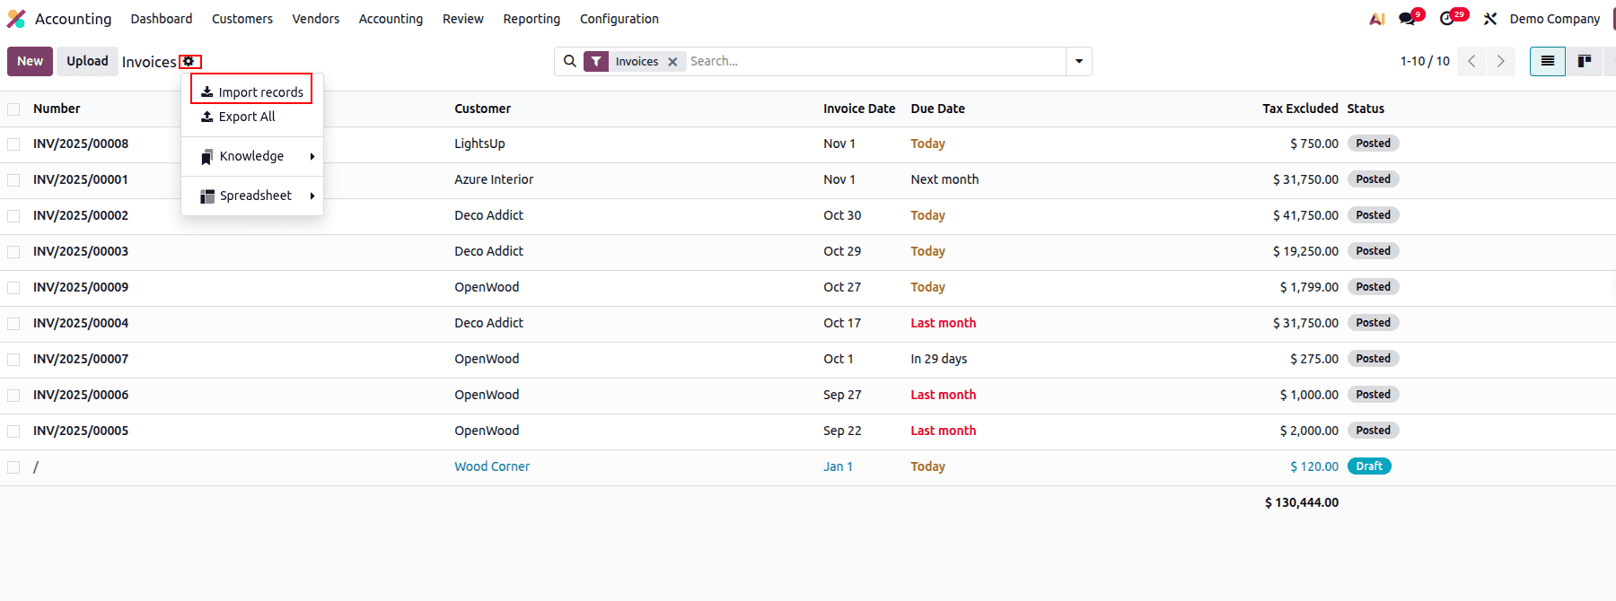Open the Accounting menu in the navbar

tap(391, 19)
